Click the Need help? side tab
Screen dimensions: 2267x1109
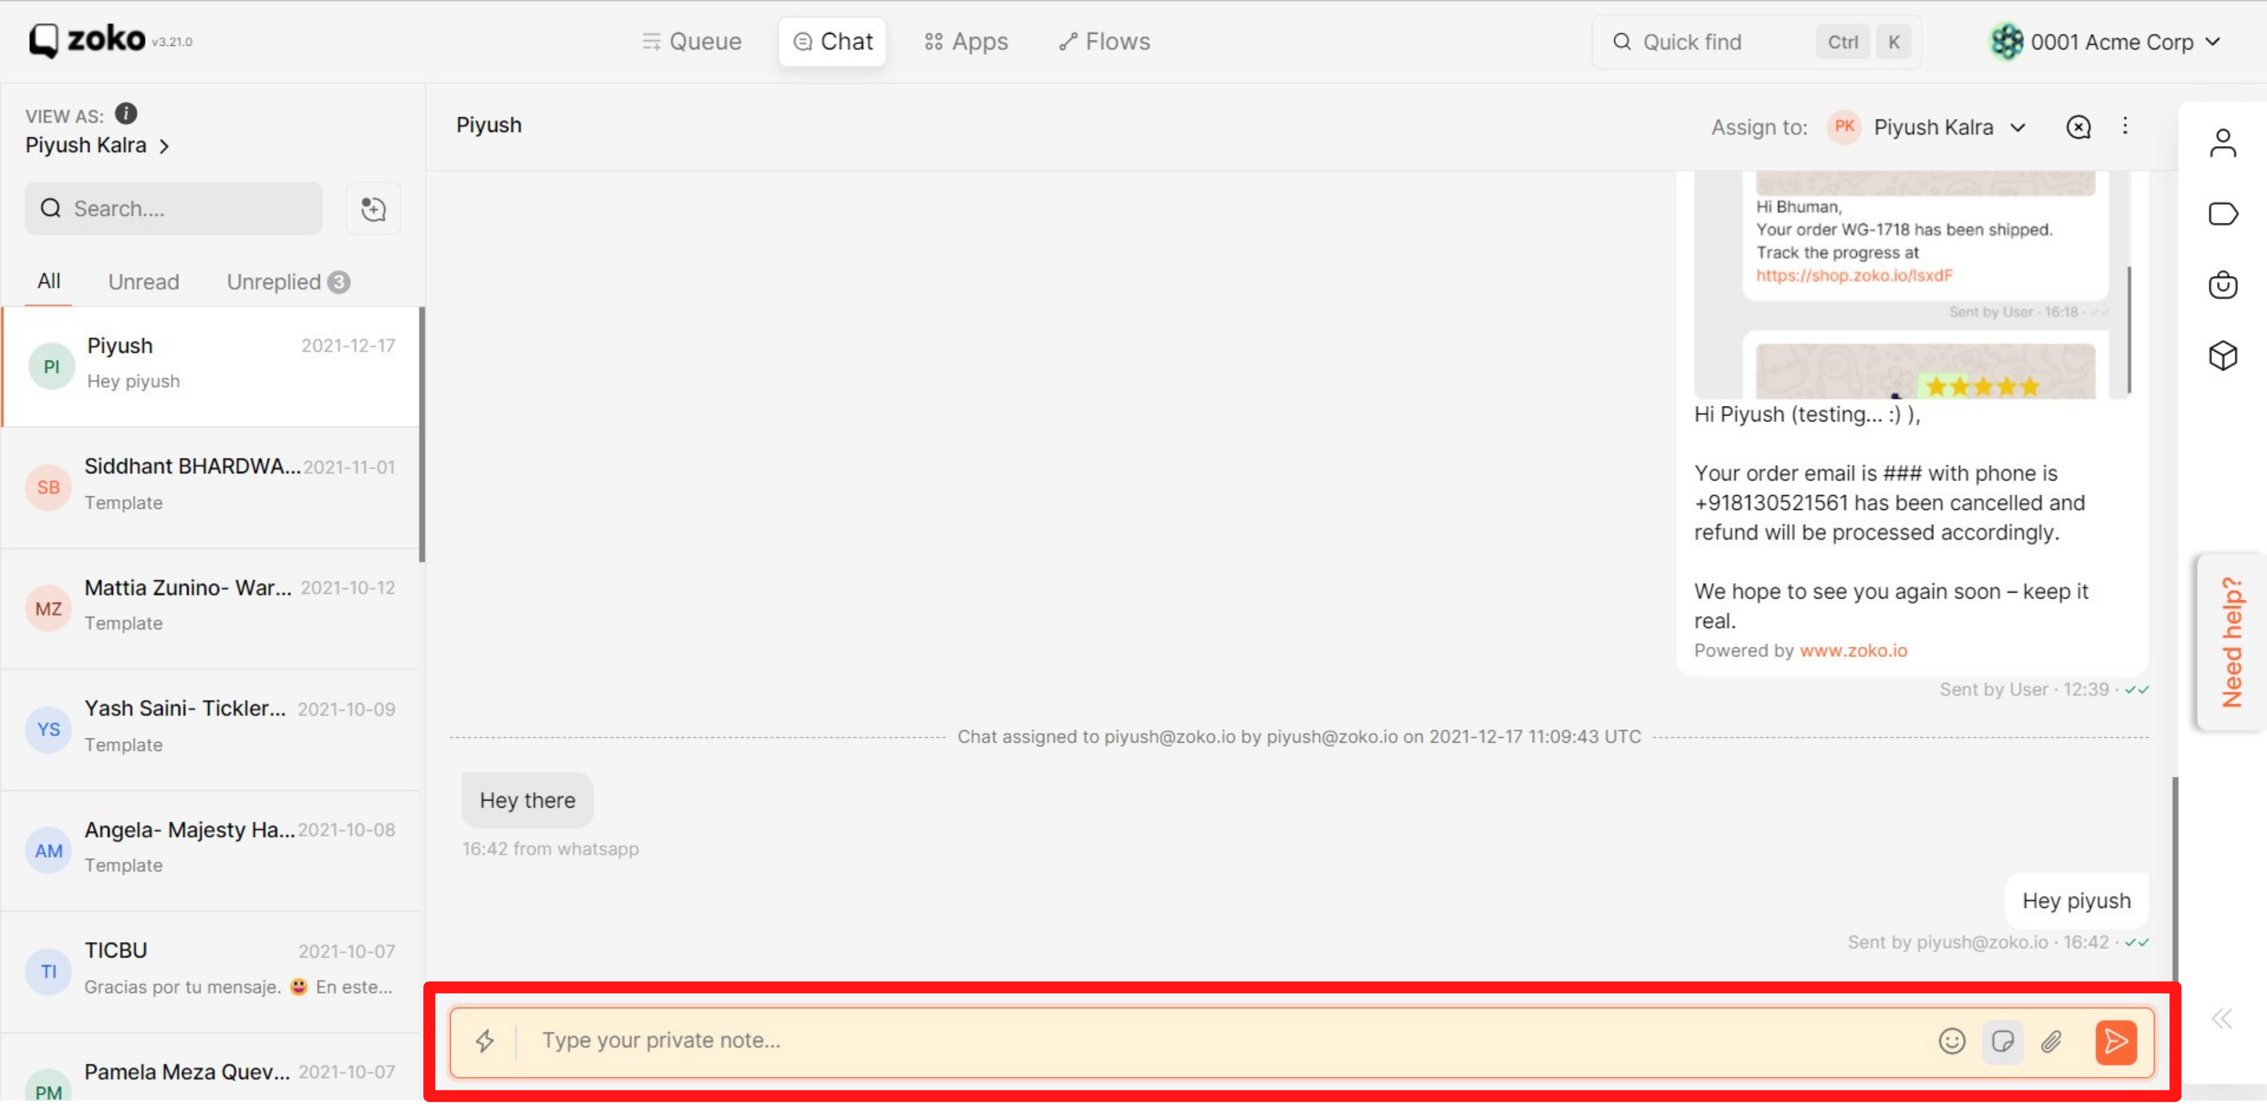pyautogui.click(x=2232, y=642)
